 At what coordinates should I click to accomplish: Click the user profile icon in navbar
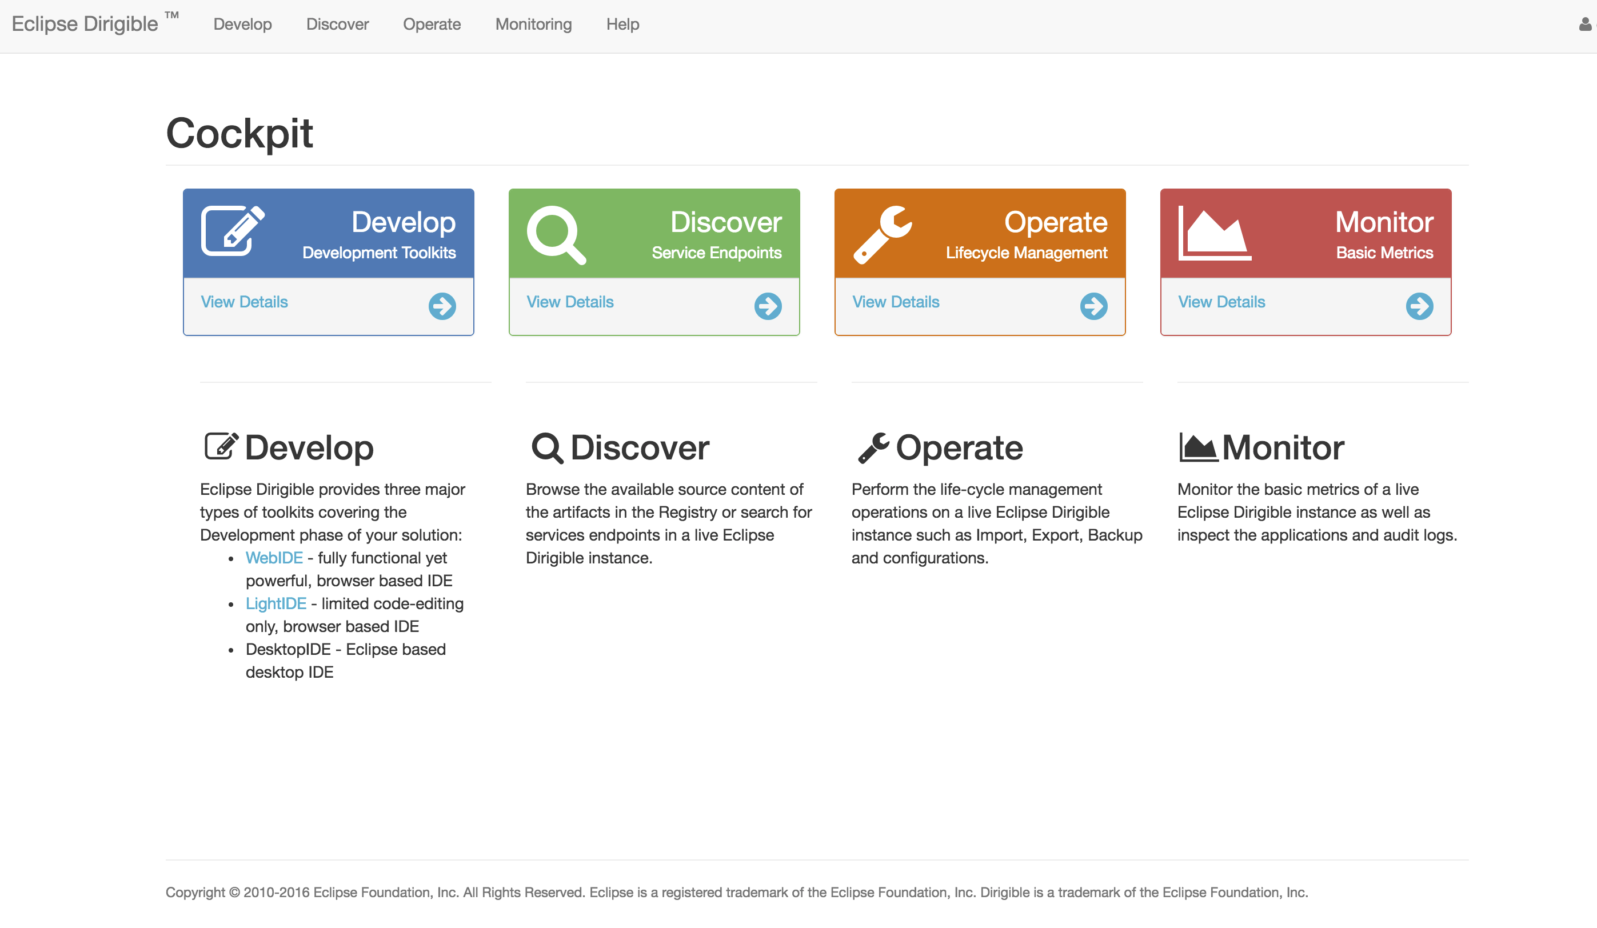pos(1585,24)
